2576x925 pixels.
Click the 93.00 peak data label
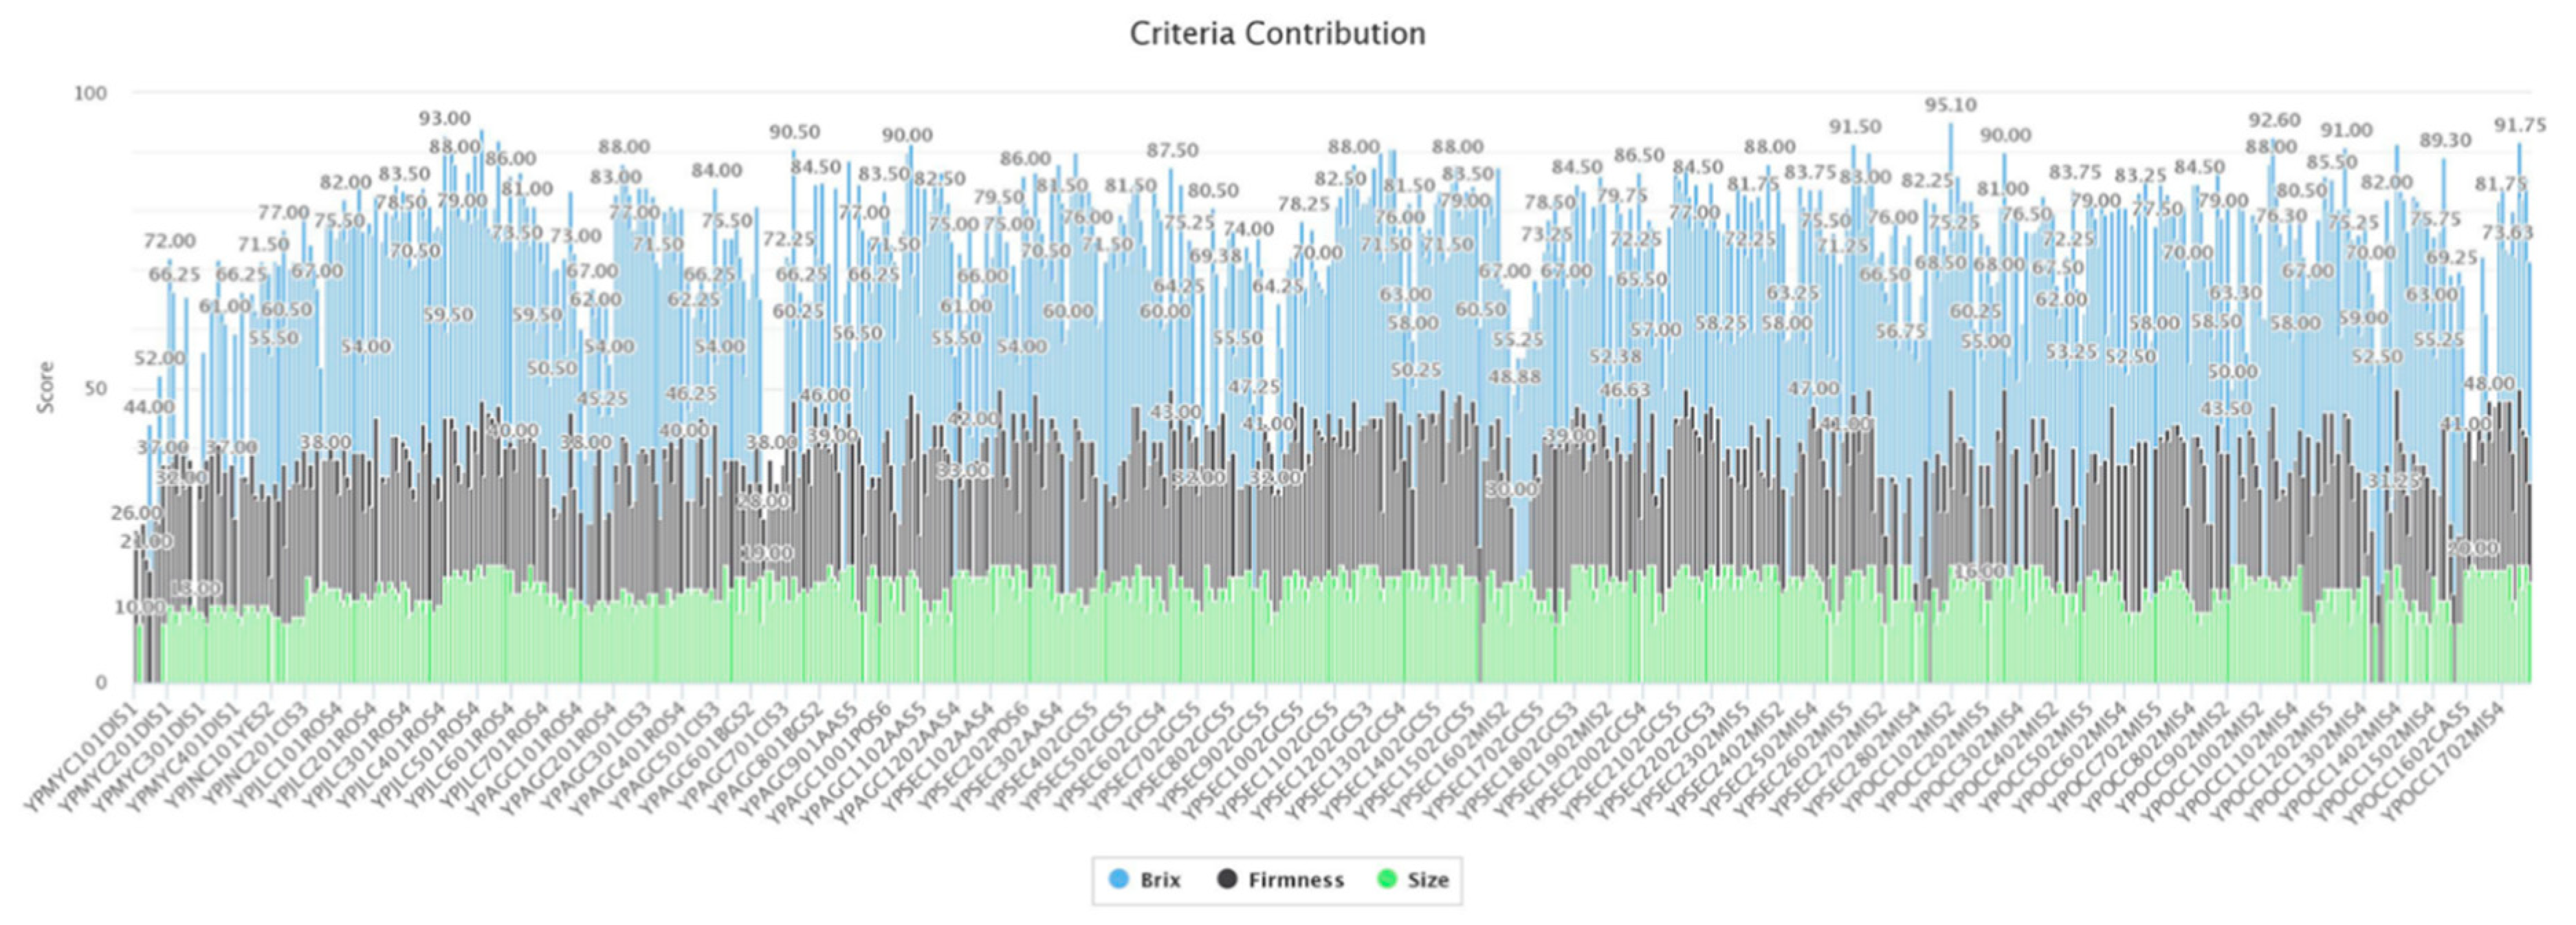click(x=444, y=118)
